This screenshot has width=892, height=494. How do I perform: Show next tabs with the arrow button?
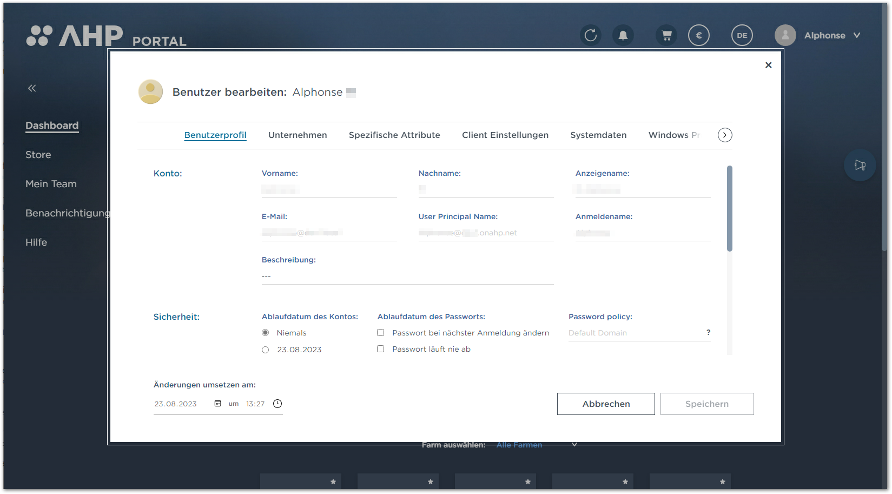pos(725,135)
